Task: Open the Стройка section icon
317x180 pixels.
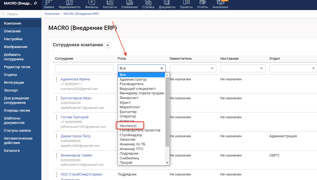Action: click(148, 3)
